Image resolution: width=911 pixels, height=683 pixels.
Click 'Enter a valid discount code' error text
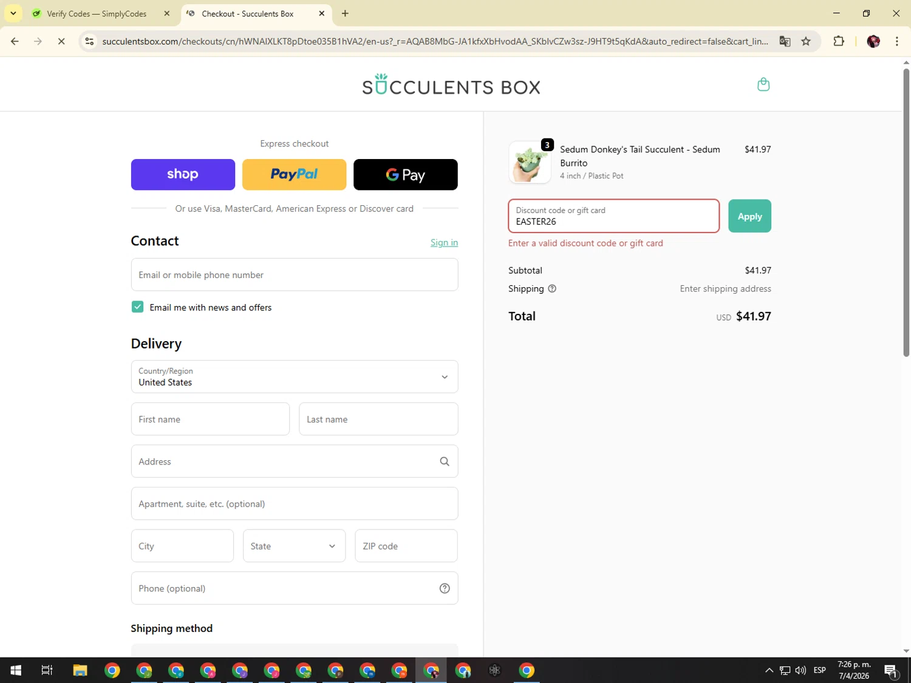585,243
